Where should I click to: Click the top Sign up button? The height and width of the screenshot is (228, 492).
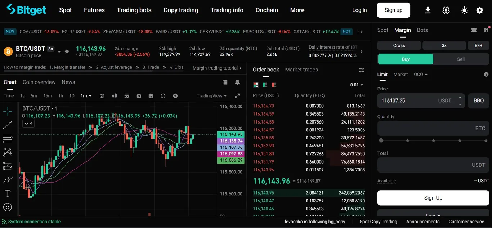(x=393, y=10)
